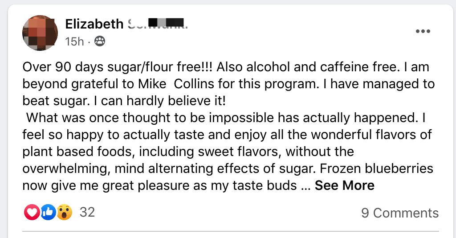Click the wow face reaction emoji
The height and width of the screenshot is (238, 456).
point(65,213)
